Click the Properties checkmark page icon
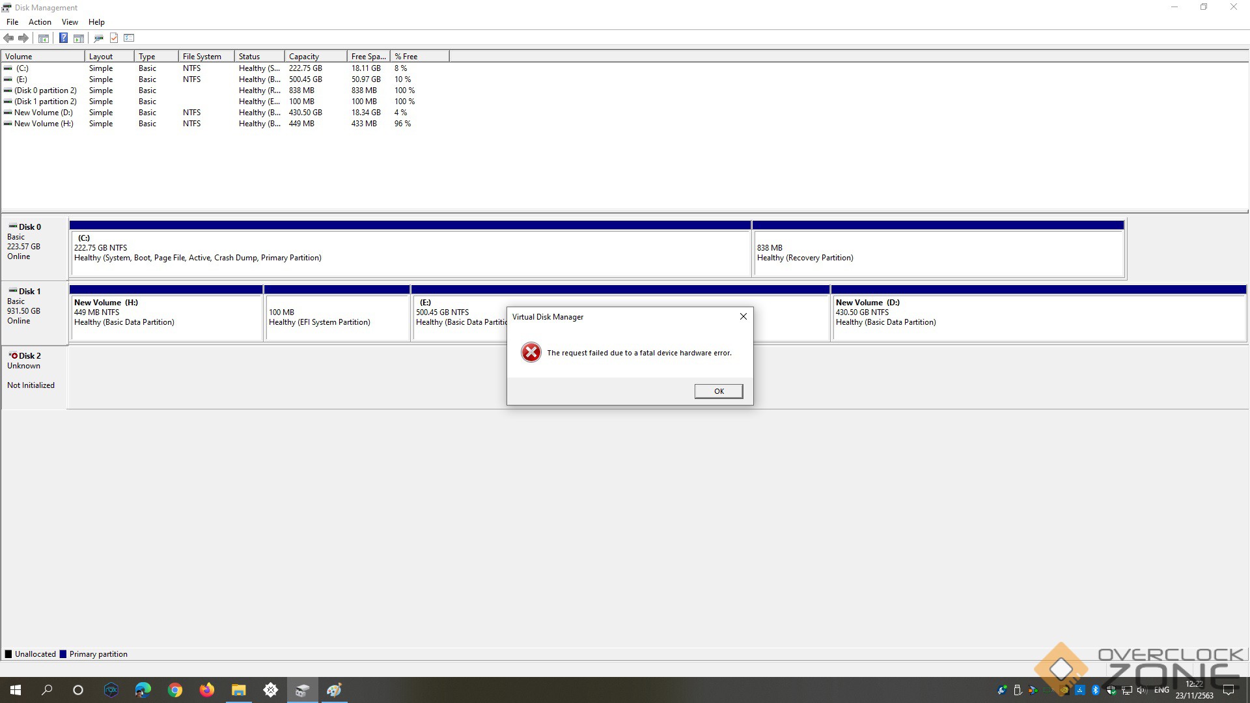 (x=114, y=38)
